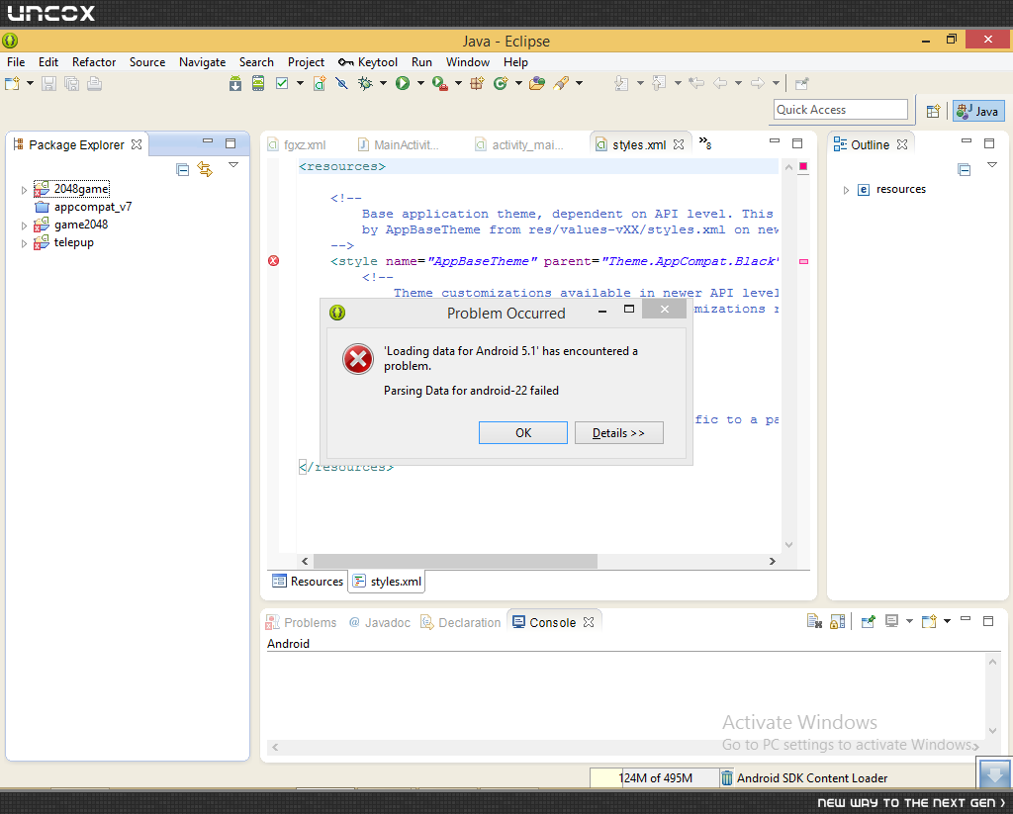
Task: Toggle Link with Editor in Package Explorer
Action: [205, 169]
